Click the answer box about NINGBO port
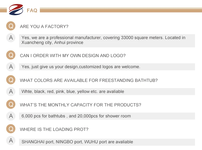The width and height of the screenshot is (202, 150). tap(107, 142)
